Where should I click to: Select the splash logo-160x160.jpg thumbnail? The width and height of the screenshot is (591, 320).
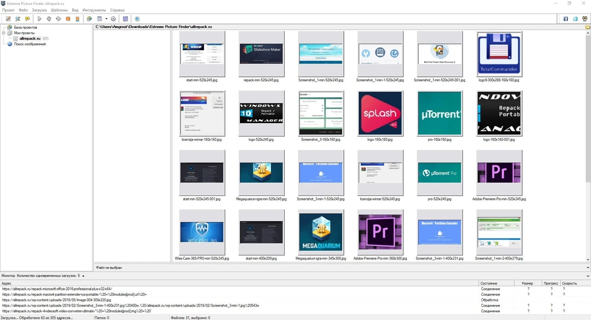pos(380,113)
